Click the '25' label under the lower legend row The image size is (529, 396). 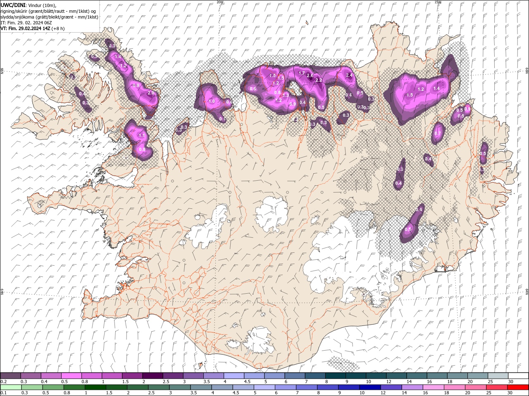489,393
